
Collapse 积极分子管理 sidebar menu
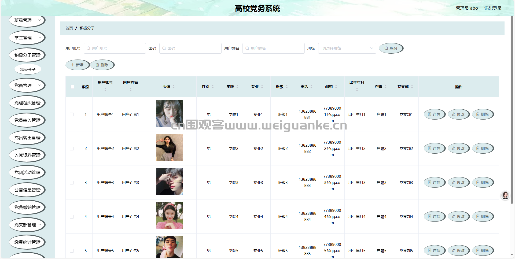click(27, 55)
